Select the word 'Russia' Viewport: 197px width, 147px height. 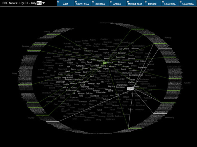pos(130,63)
